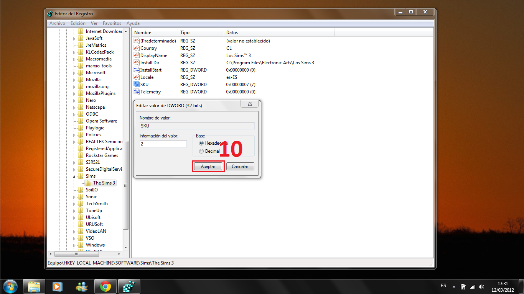This screenshot has width=524, height=294.
Task: Open the Favoritos menu
Action: point(112,23)
